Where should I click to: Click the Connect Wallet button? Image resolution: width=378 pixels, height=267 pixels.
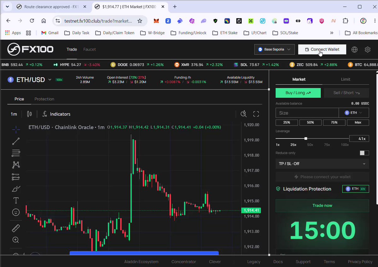[322, 49]
